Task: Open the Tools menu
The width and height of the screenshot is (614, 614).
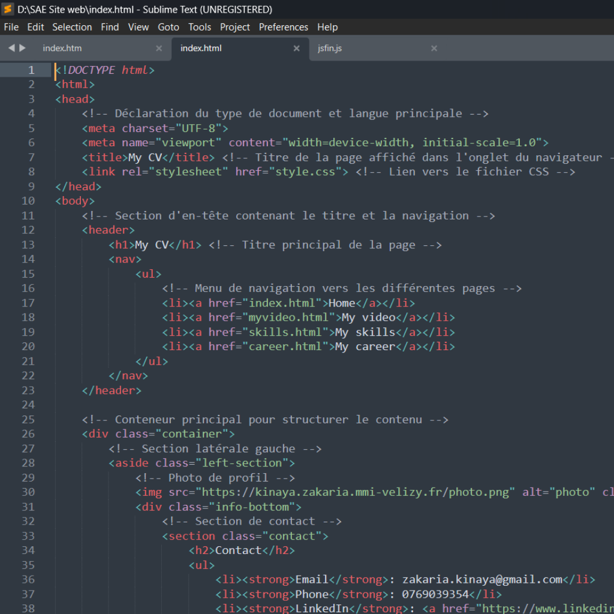Action: pos(200,27)
